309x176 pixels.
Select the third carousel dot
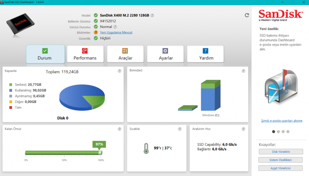[283, 132]
